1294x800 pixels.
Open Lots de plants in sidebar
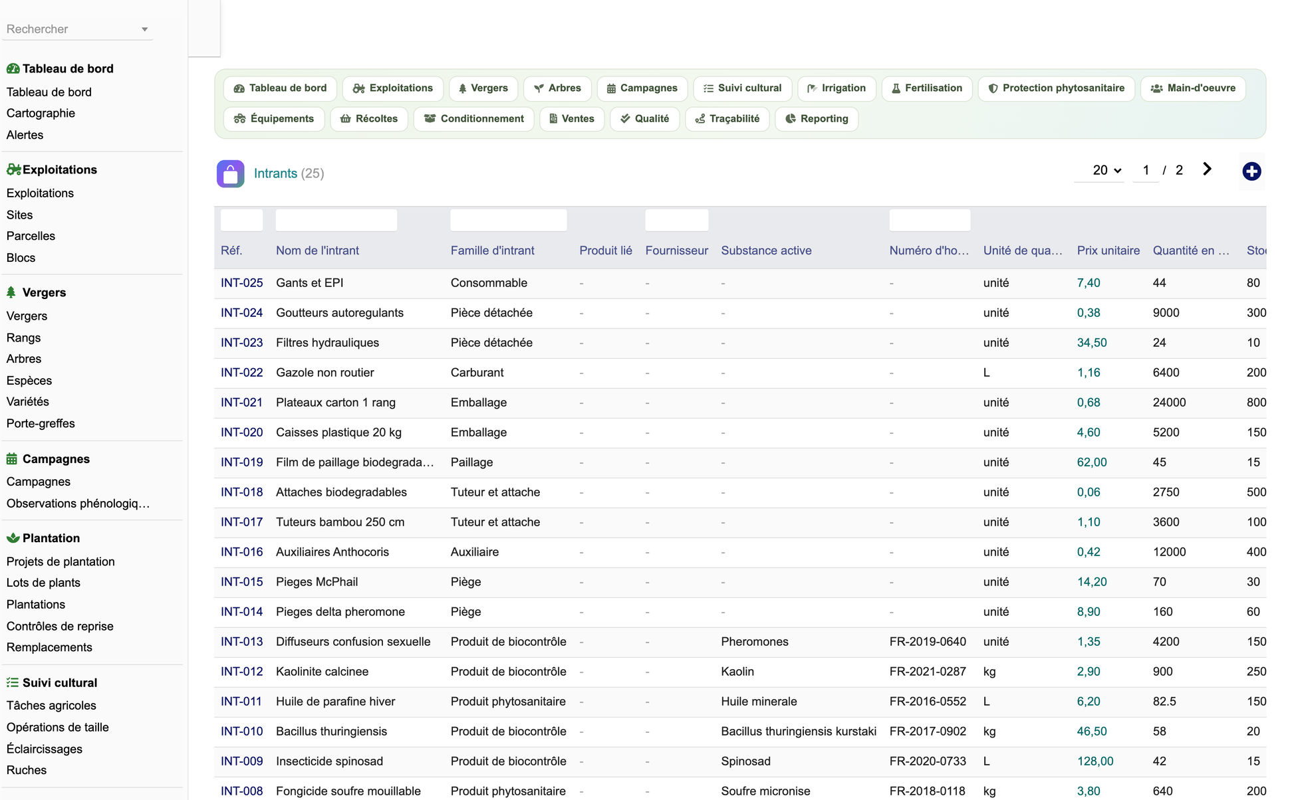(43, 583)
